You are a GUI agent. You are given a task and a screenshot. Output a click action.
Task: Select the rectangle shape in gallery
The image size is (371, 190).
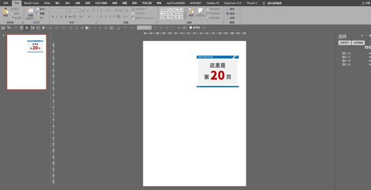click(177, 9)
